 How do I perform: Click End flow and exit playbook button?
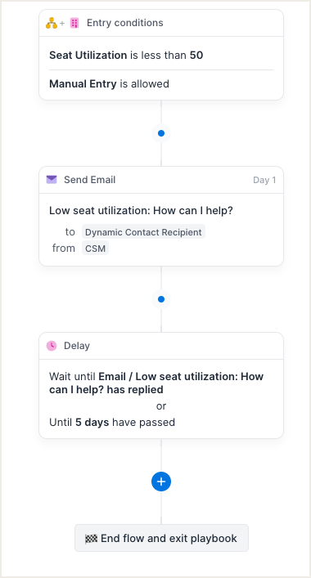pyautogui.click(x=161, y=538)
